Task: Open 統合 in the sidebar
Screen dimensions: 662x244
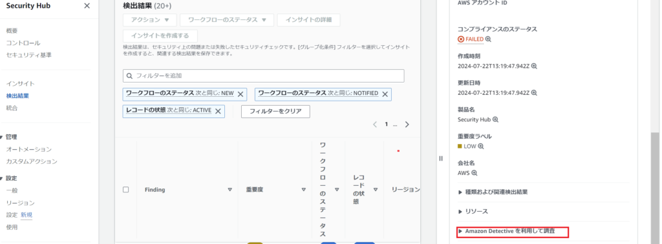Action: (x=12, y=108)
